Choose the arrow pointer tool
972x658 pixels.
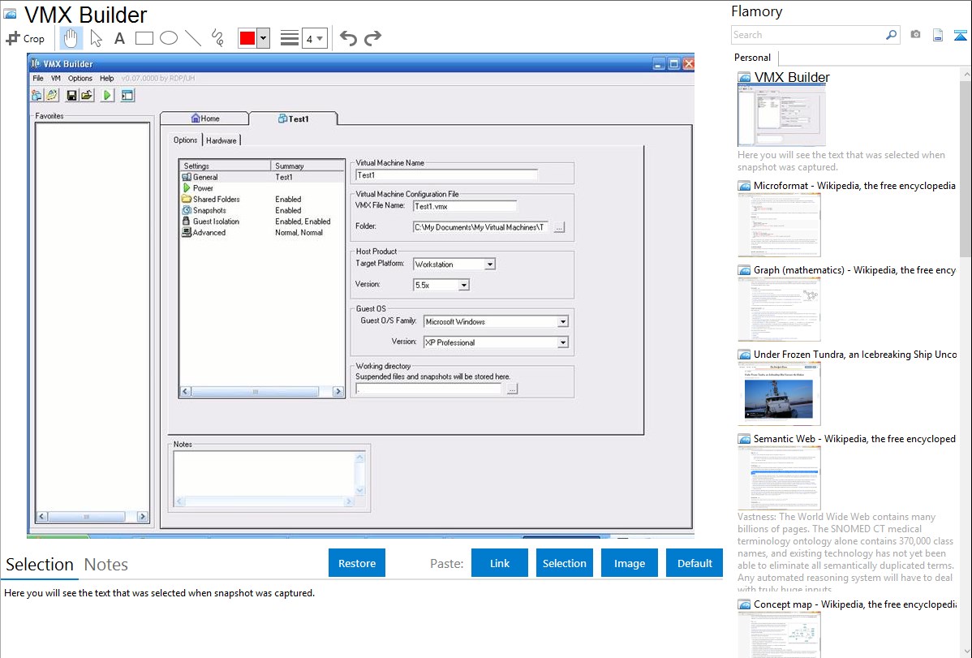pyautogui.click(x=96, y=38)
